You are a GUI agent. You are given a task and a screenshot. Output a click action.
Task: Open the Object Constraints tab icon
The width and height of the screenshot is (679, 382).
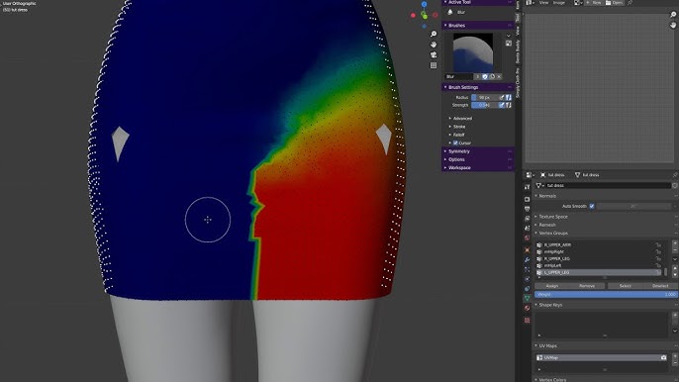(527, 288)
